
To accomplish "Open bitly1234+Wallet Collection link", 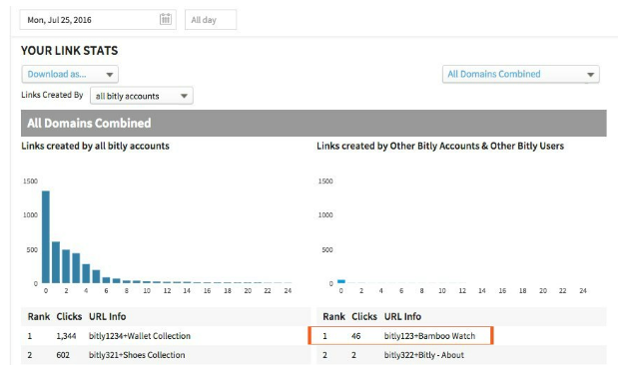I will (x=140, y=336).
